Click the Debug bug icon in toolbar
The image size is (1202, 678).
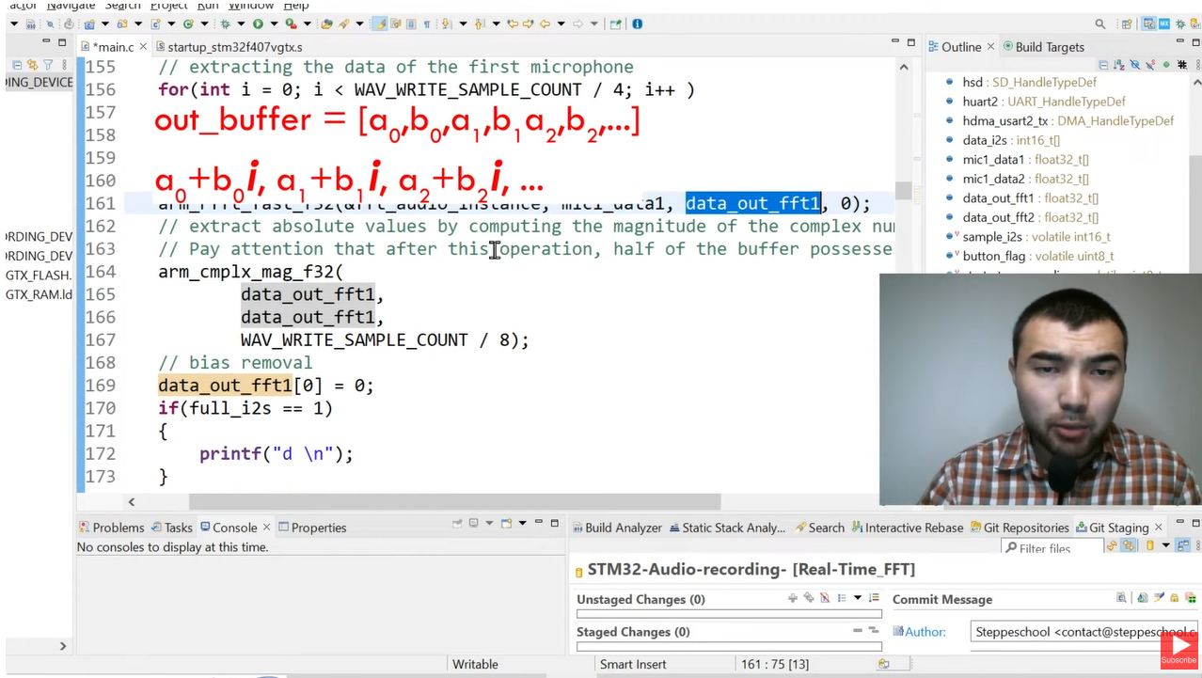(x=225, y=24)
